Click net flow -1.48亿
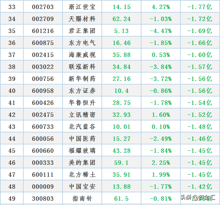The height and width of the screenshot is (205, 220). tap(200, 127)
